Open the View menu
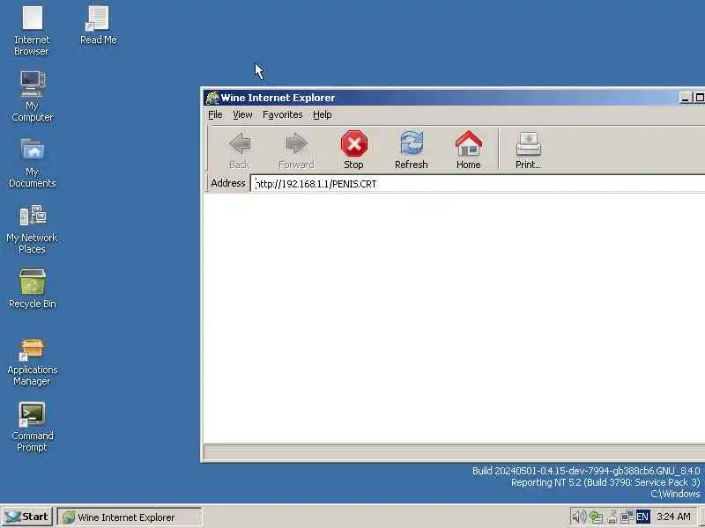 [242, 115]
